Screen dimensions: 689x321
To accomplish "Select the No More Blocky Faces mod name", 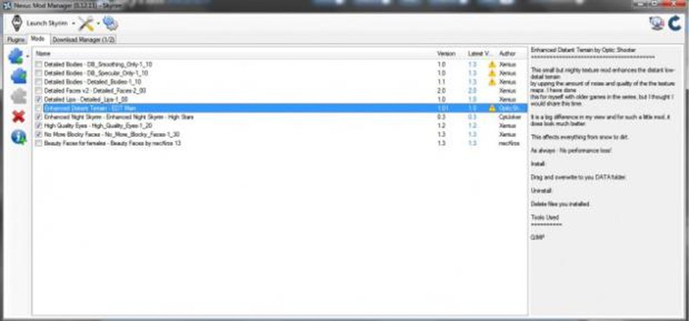I will [111, 134].
